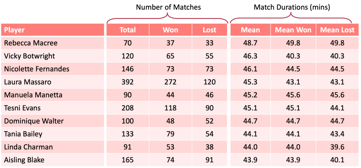Click the Total column header
This screenshot has height=168, width=361.
(128, 30)
